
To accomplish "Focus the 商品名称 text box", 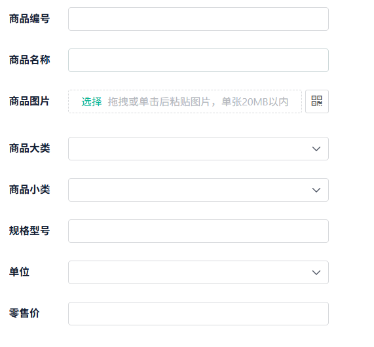I will tap(198, 60).
